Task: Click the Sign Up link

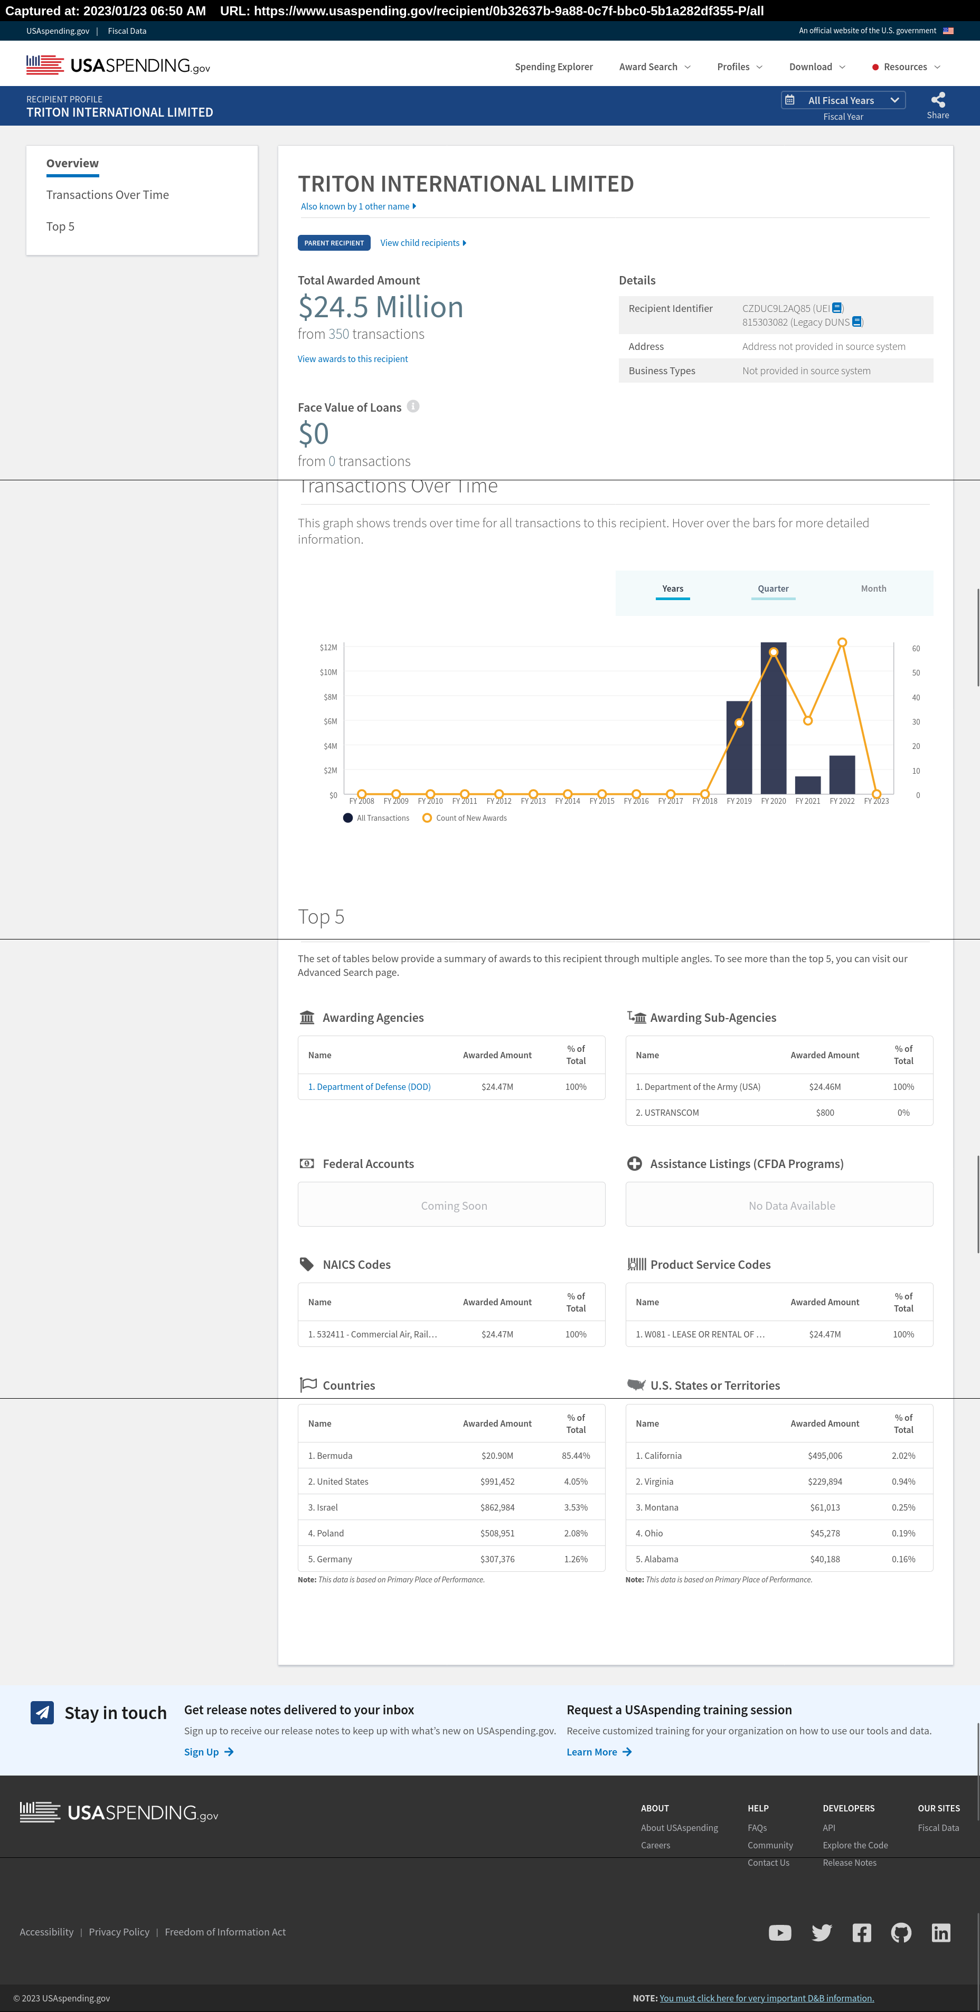Action: (x=209, y=1751)
